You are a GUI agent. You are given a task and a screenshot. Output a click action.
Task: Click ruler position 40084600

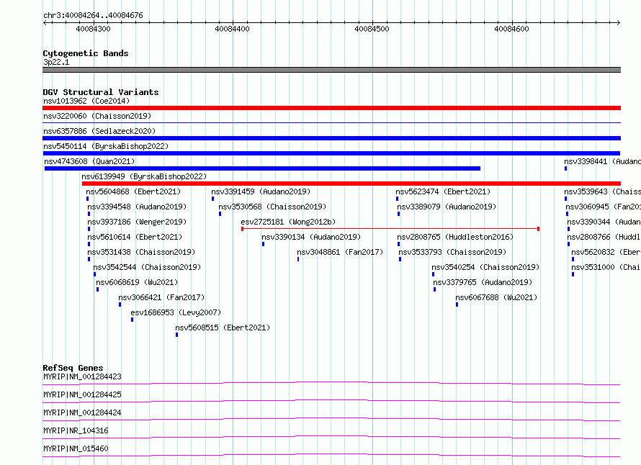coord(511,29)
